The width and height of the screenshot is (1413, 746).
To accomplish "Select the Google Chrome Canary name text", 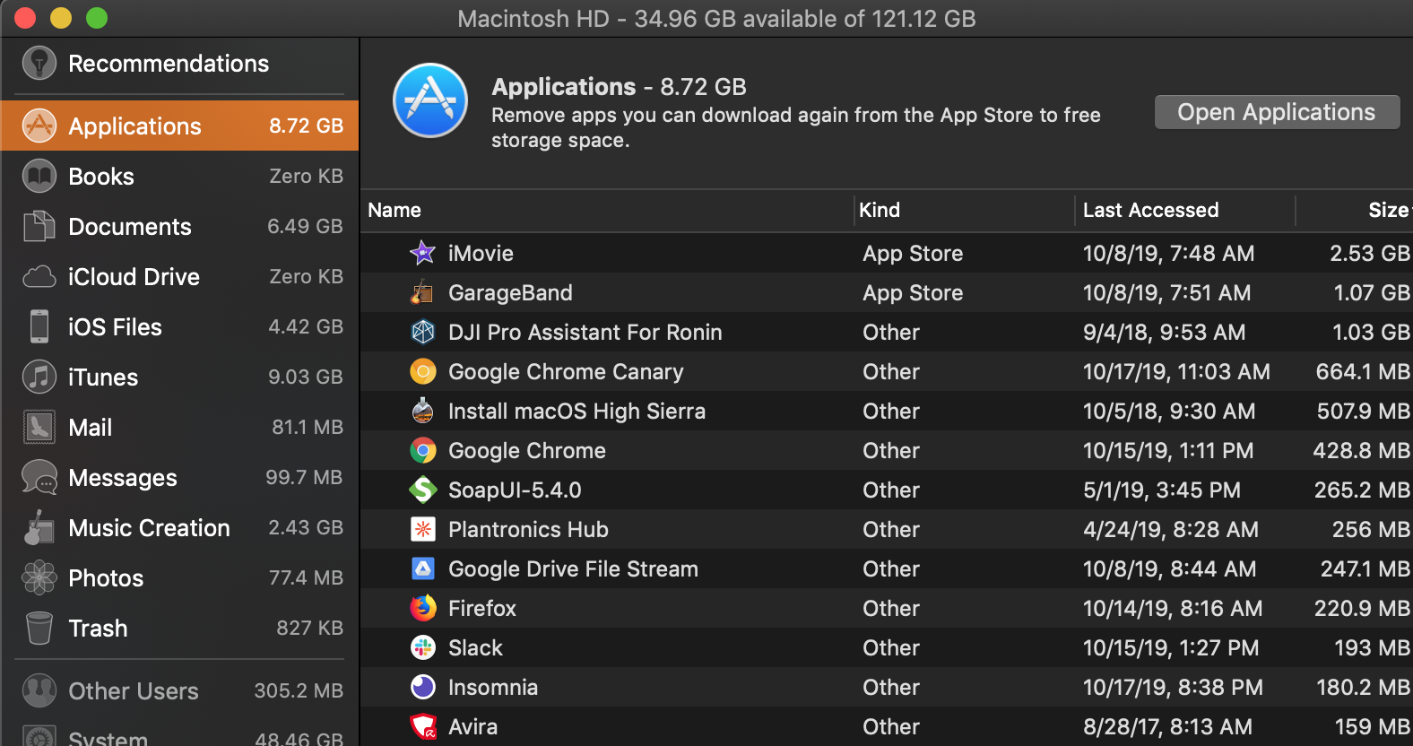I will click(566, 372).
